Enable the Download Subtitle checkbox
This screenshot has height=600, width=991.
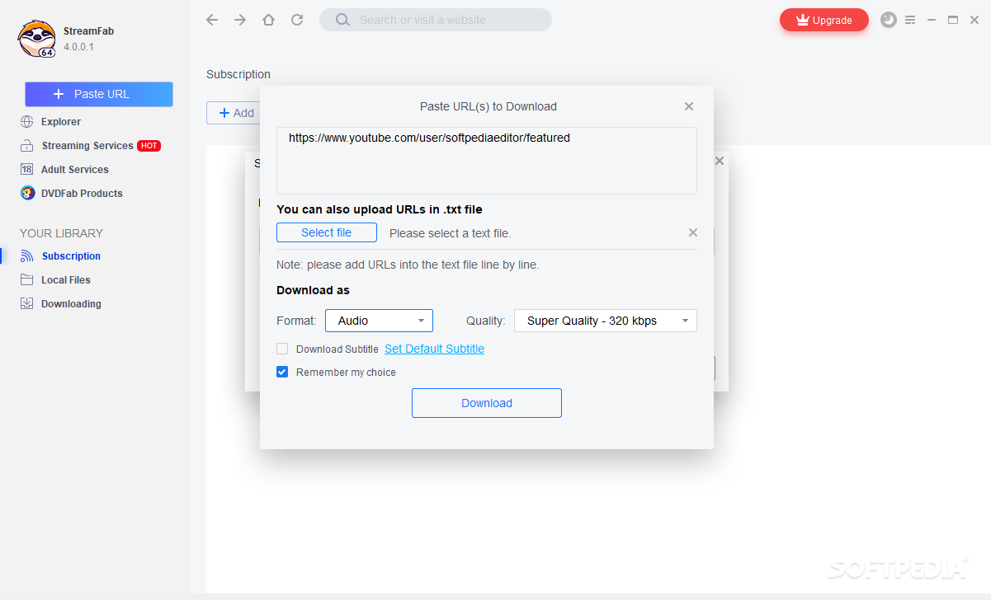coord(282,349)
